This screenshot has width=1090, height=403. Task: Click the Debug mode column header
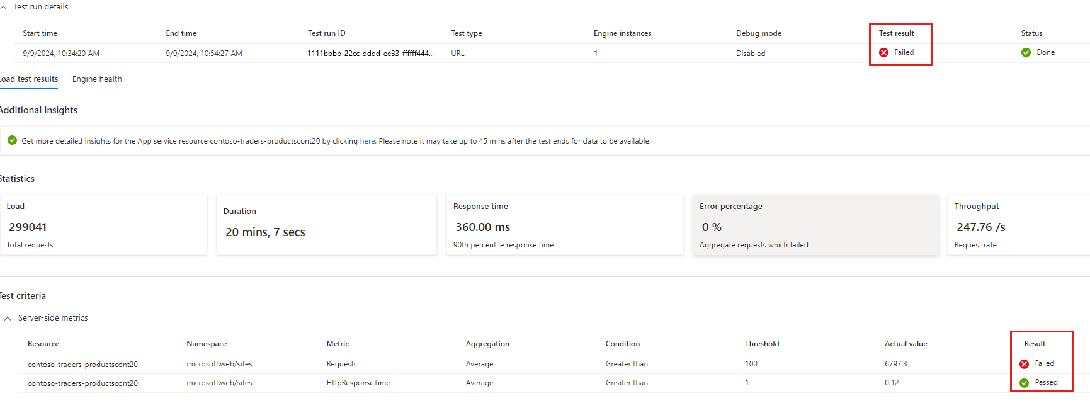point(758,33)
